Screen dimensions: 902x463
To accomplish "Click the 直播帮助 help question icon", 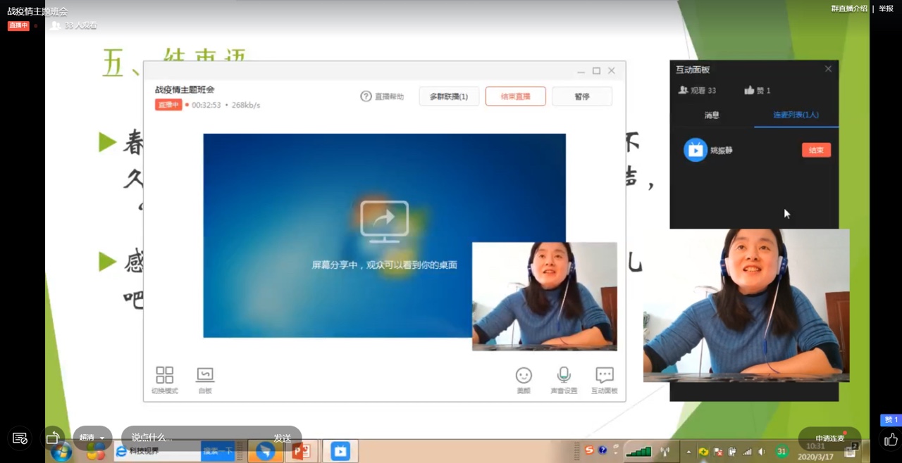I will pos(366,96).
